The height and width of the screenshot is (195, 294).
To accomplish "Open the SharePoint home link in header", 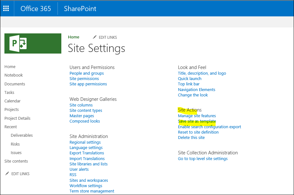I will pyautogui.click(x=80, y=9).
